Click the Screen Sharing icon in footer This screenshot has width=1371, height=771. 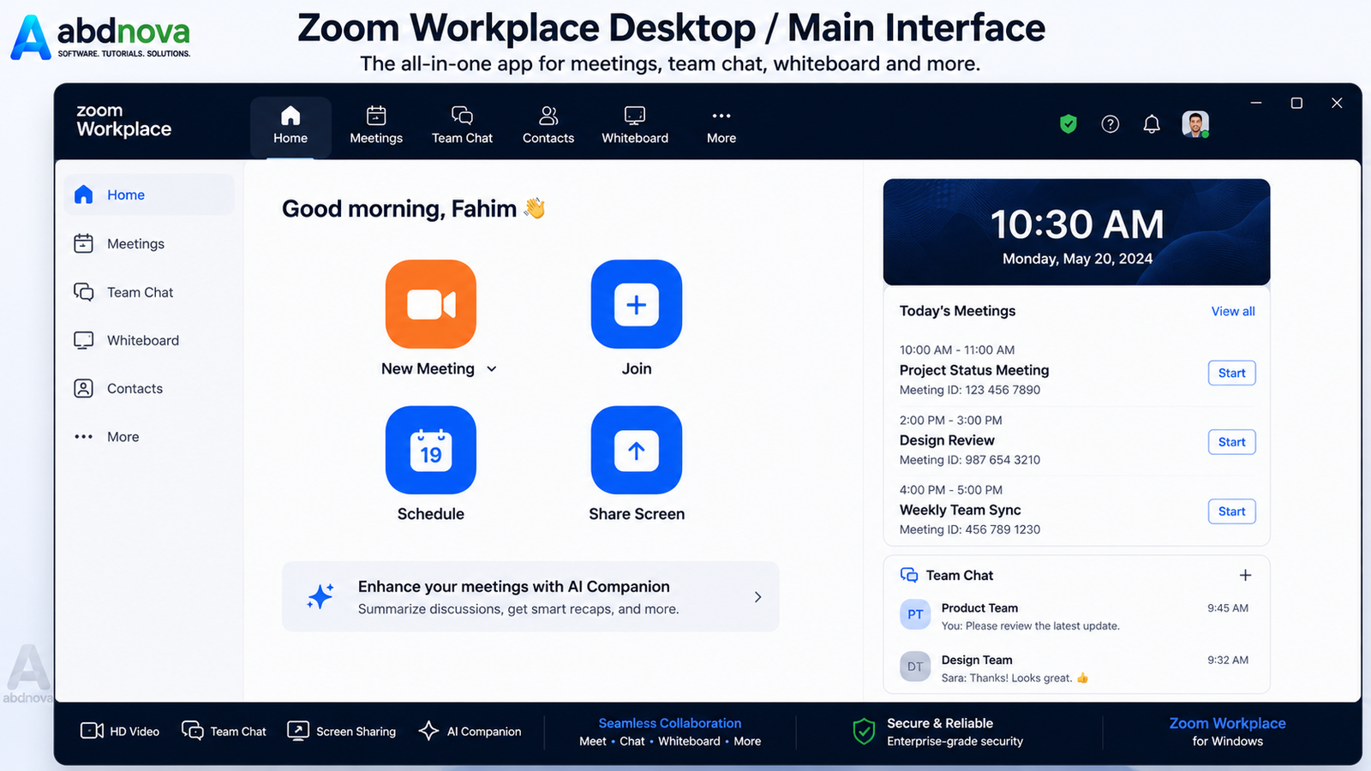coord(298,731)
